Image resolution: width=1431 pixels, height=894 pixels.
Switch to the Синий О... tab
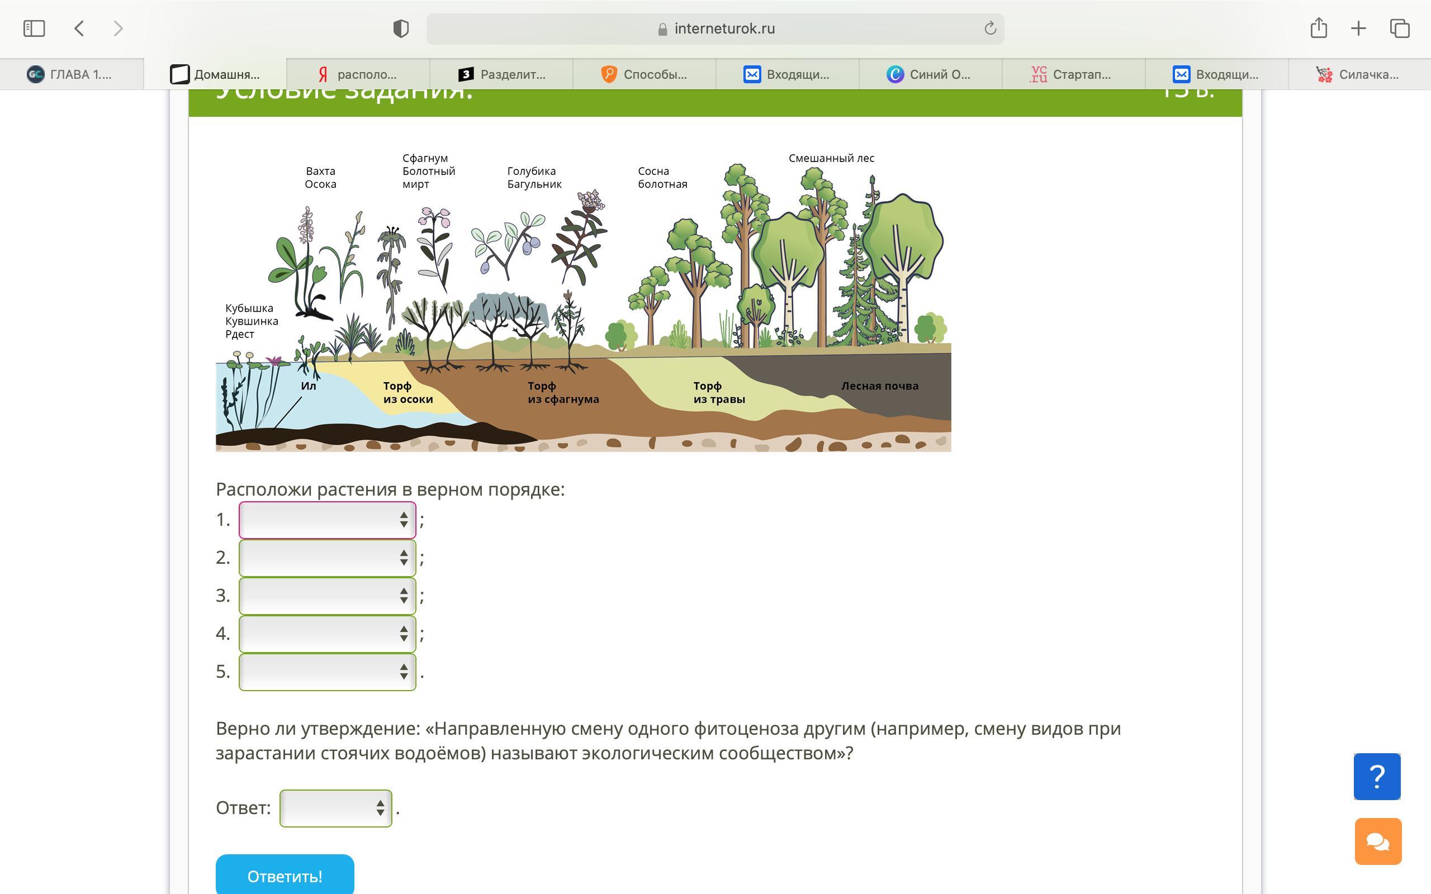tap(930, 74)
